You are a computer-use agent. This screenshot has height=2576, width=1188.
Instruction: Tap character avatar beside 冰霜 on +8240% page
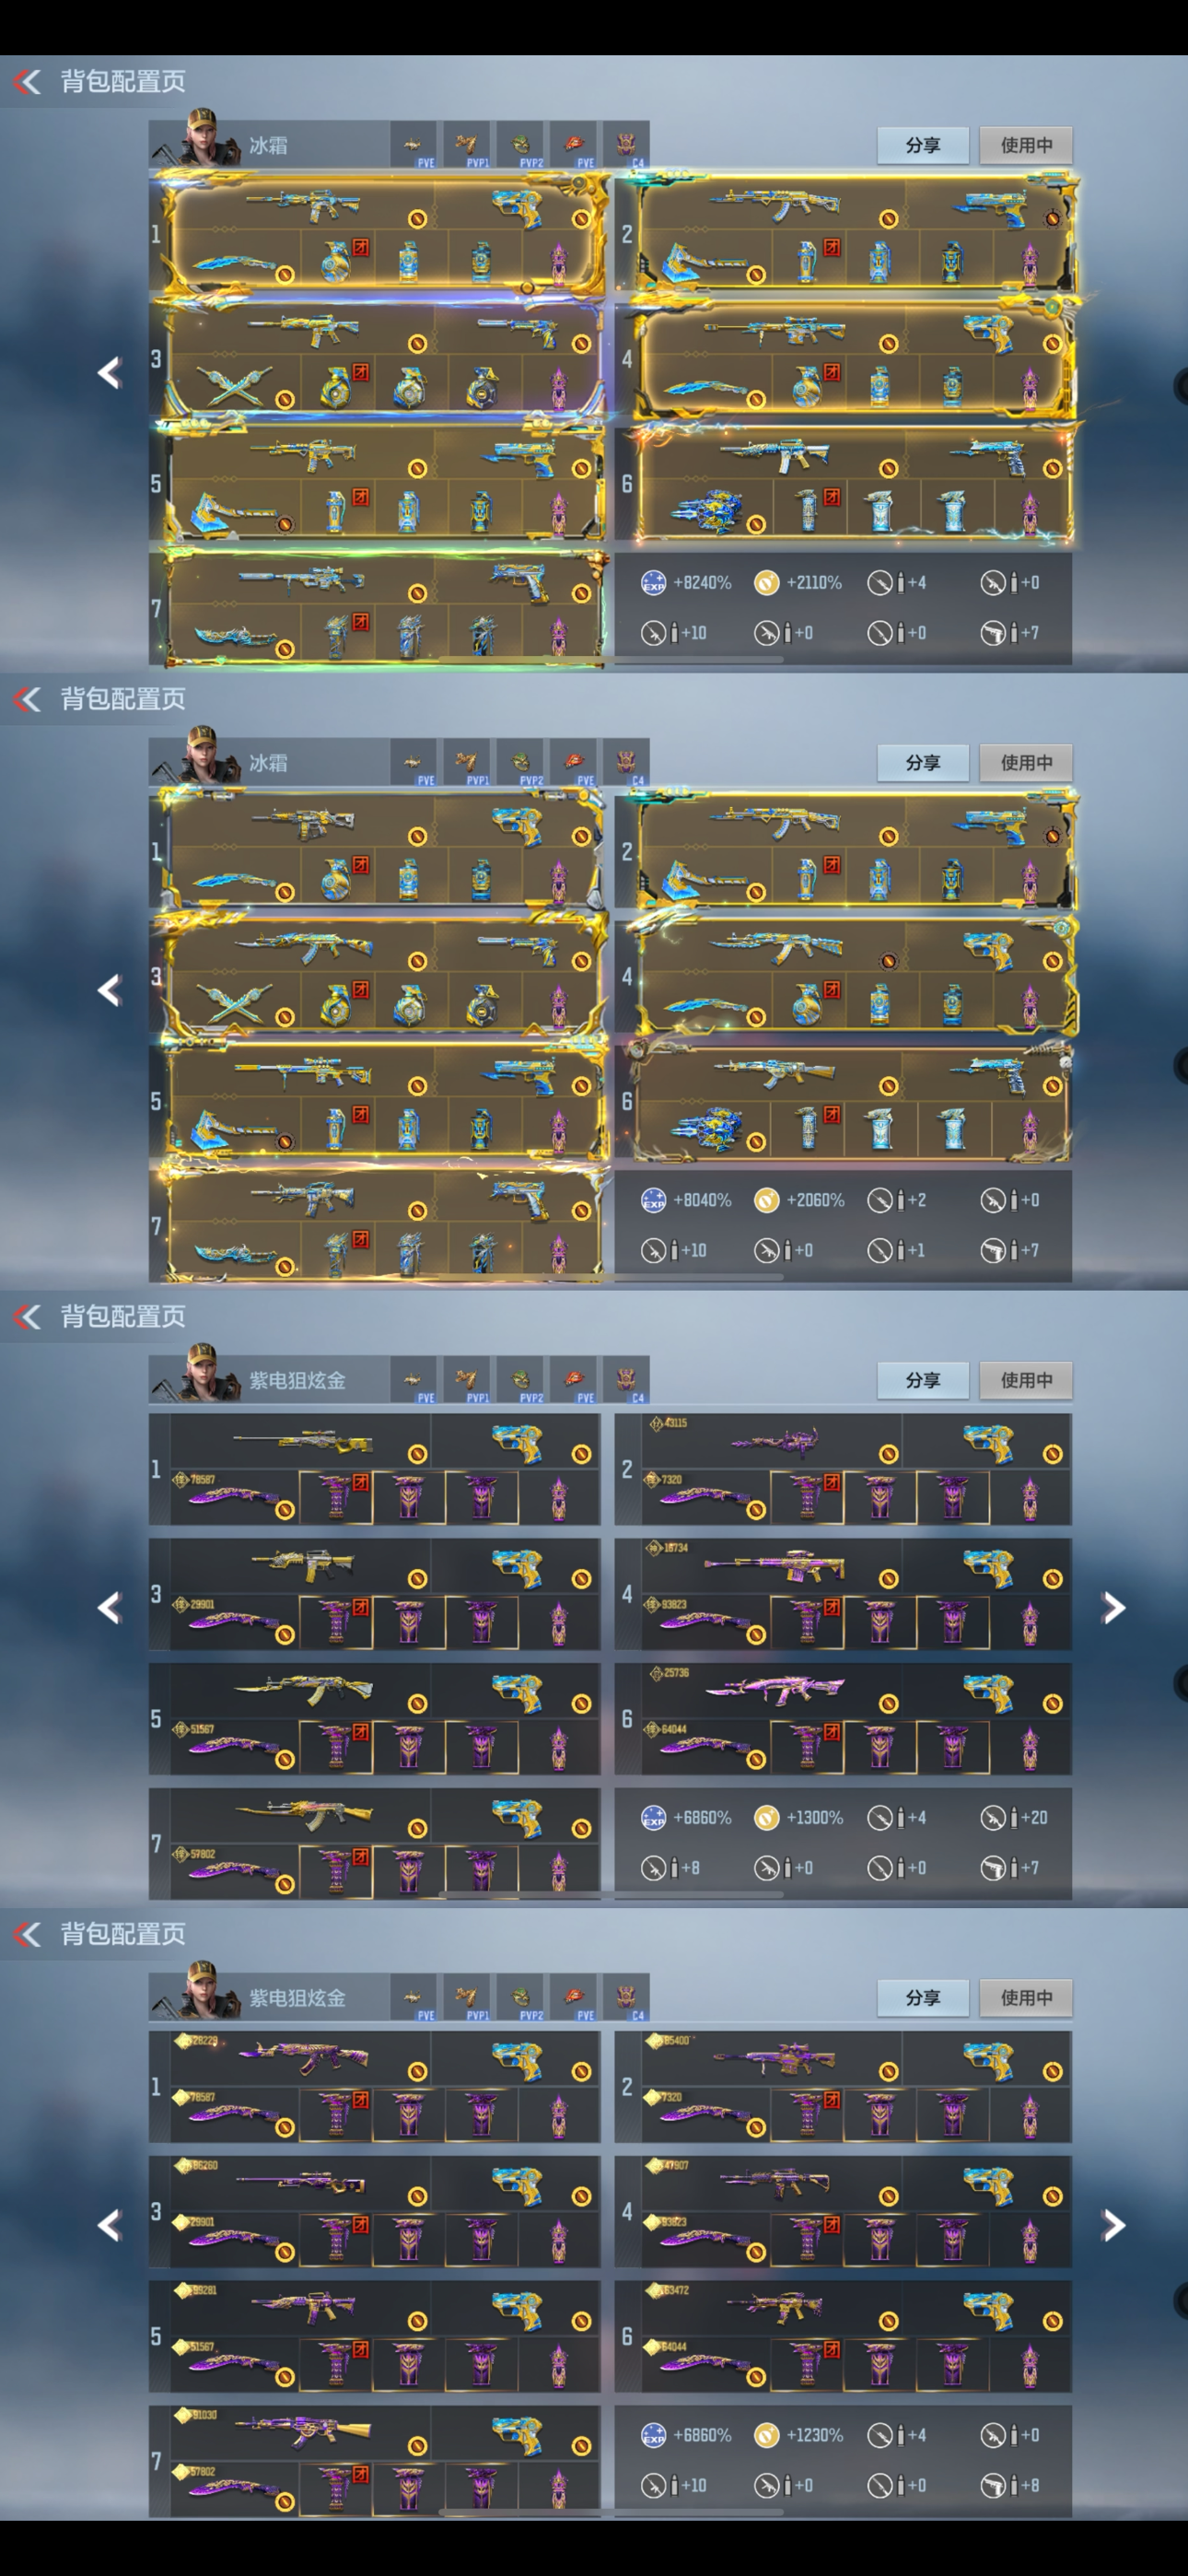click(x=203, y=138)
